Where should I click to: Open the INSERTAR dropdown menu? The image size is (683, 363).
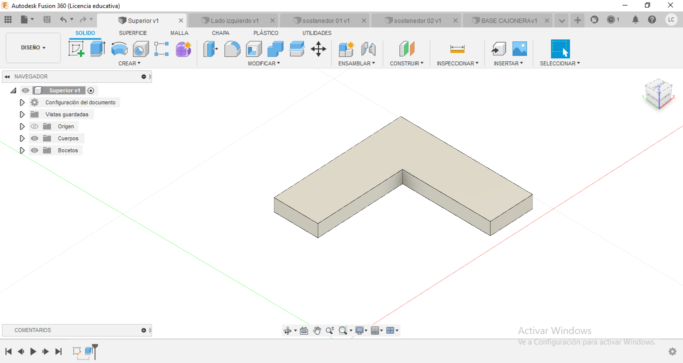(508, 63)
